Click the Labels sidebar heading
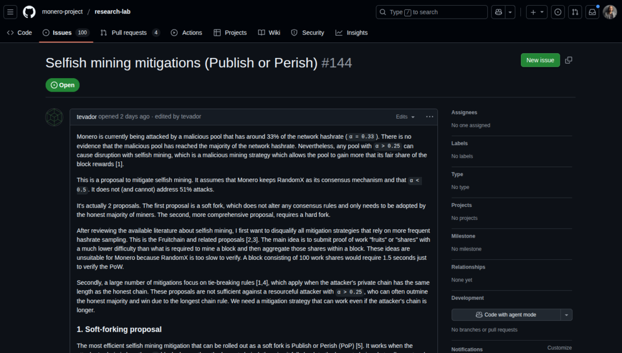The image size is (622, 353). [459, 143]
